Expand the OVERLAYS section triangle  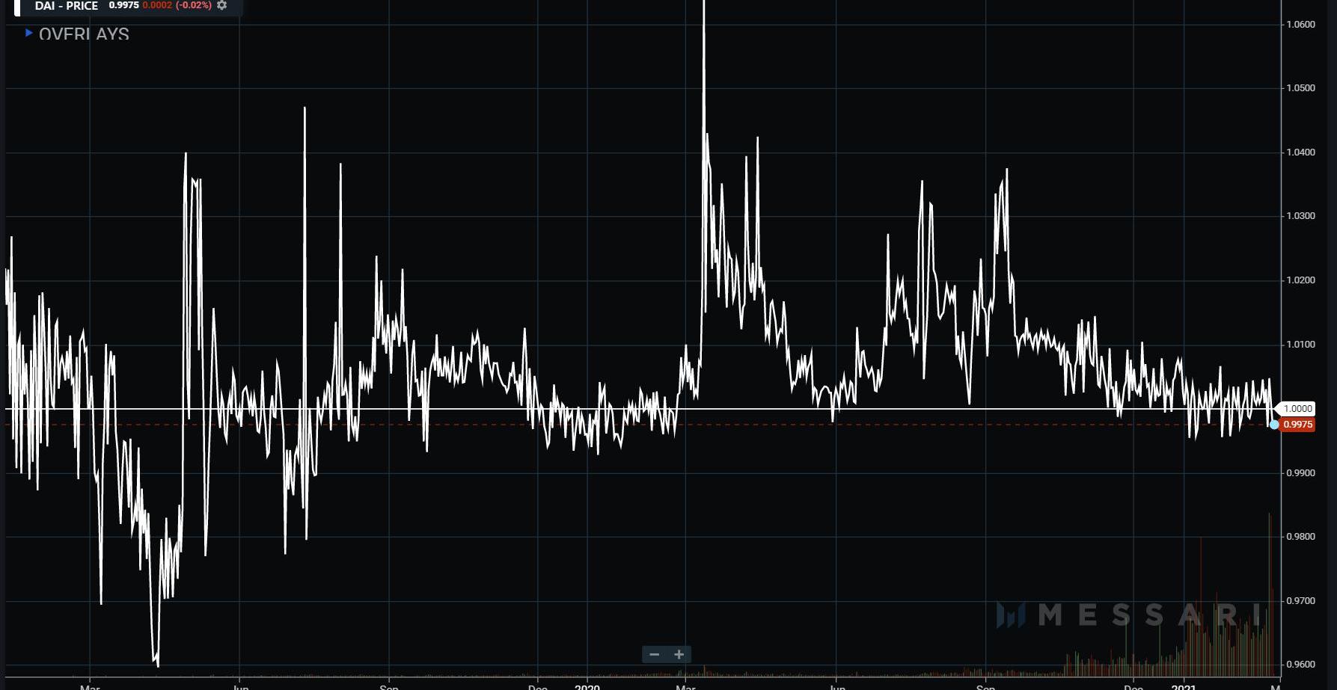pos(28,33)
